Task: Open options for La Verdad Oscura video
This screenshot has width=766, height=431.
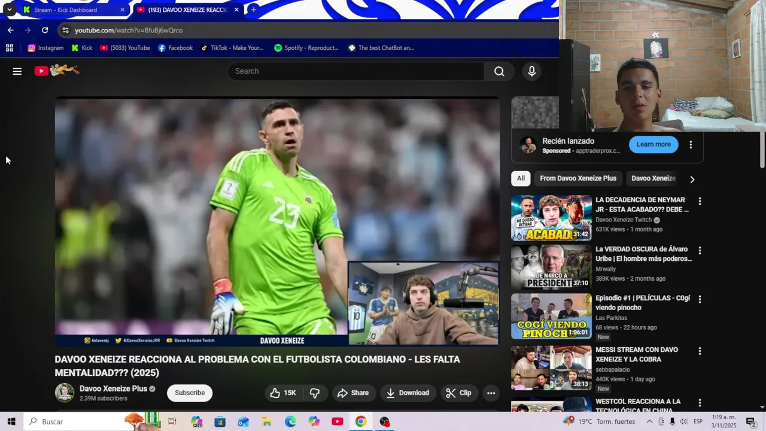Action: (x=700, y=250)
